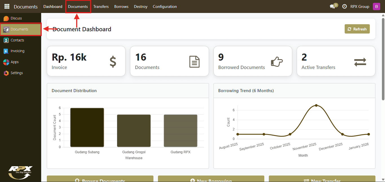Open Contacts app icon in sidebar

point(6,40)
